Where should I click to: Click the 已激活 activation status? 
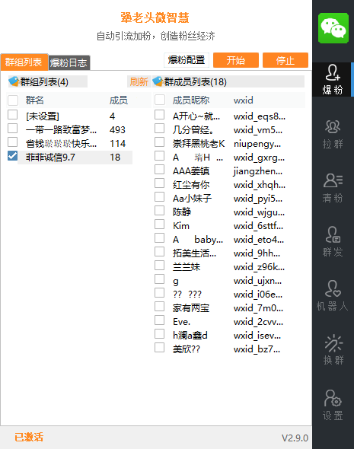29,438
